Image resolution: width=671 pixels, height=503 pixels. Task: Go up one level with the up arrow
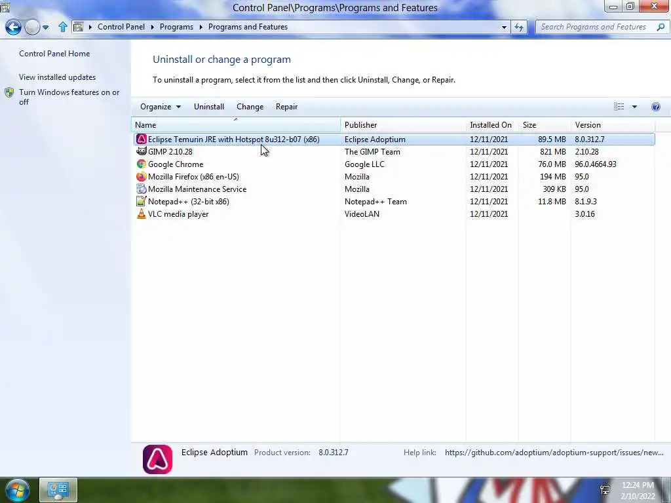point(63,27)
